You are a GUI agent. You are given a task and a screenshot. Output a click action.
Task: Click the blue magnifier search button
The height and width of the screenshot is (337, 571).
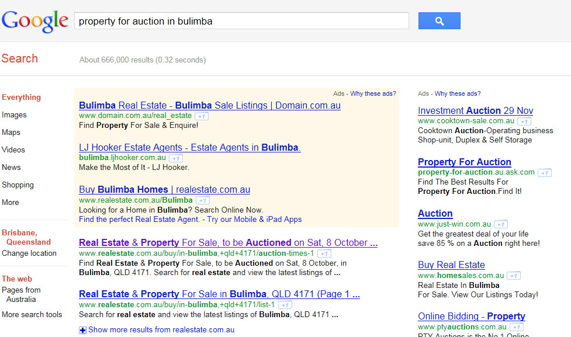pyautogui.click(x=439, y=21)
